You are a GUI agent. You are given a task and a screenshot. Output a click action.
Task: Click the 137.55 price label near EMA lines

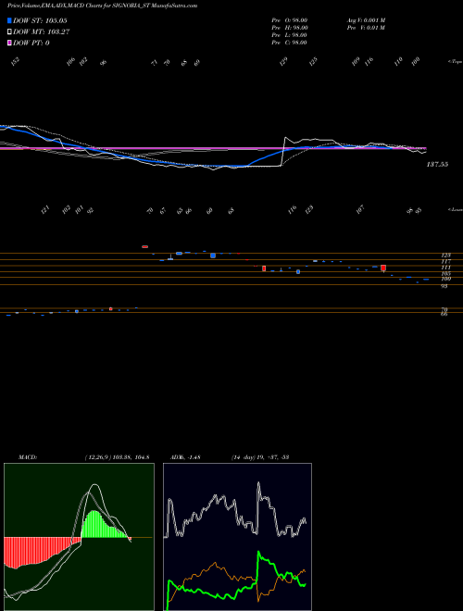pos(437,165)
